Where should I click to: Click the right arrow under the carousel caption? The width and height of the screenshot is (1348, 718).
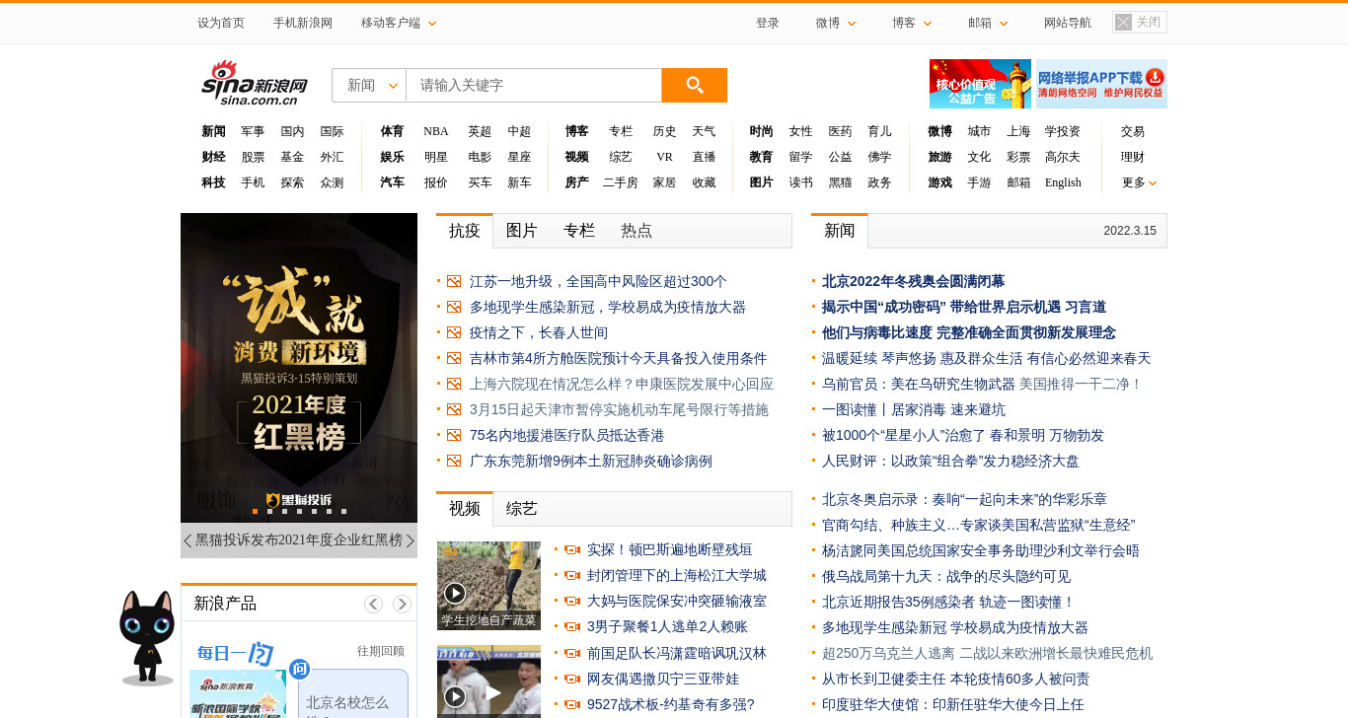(411, 540)
